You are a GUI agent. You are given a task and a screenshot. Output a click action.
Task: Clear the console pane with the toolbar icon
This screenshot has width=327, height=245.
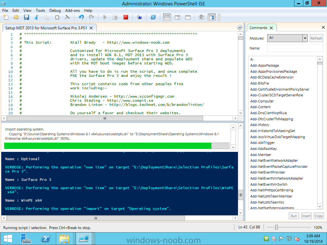pyautogui.click(x=67, y=17)
